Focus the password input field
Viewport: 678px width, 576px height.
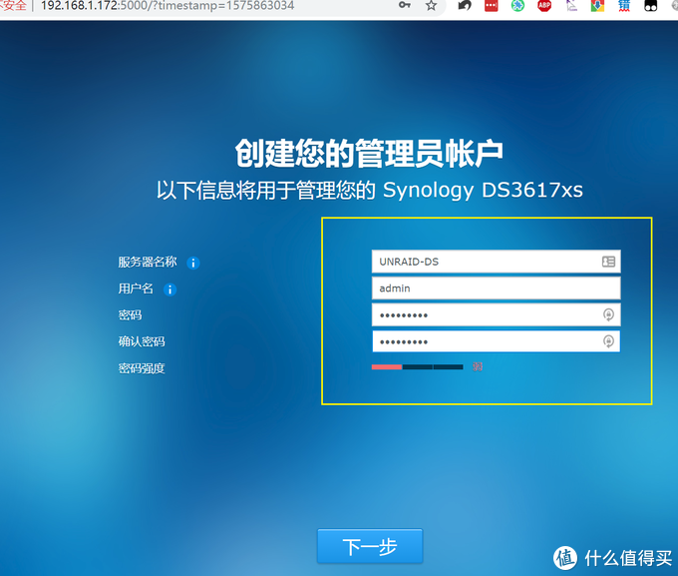point(496,314)
